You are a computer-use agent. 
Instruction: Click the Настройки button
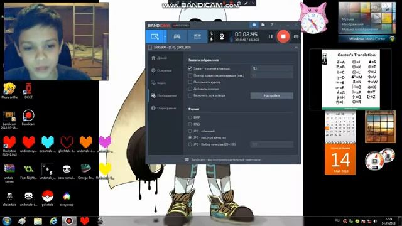272,95
